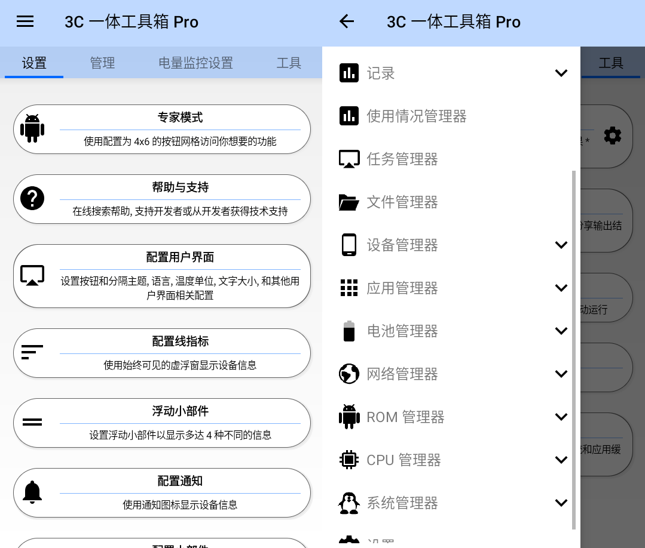The width and height of the screenshot is (645, 548).
Task: Expand the 记录 section chevron
Action: coord(561,73)
